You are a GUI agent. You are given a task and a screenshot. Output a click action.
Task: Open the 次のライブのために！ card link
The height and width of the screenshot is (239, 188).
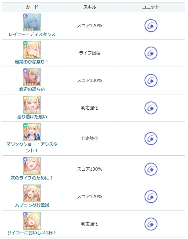32,178
